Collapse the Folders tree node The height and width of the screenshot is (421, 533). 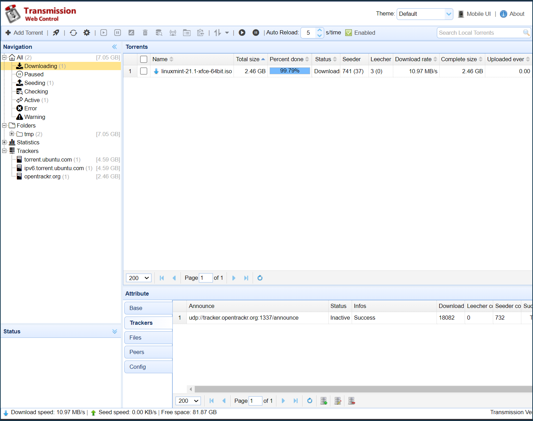point(4,125)
